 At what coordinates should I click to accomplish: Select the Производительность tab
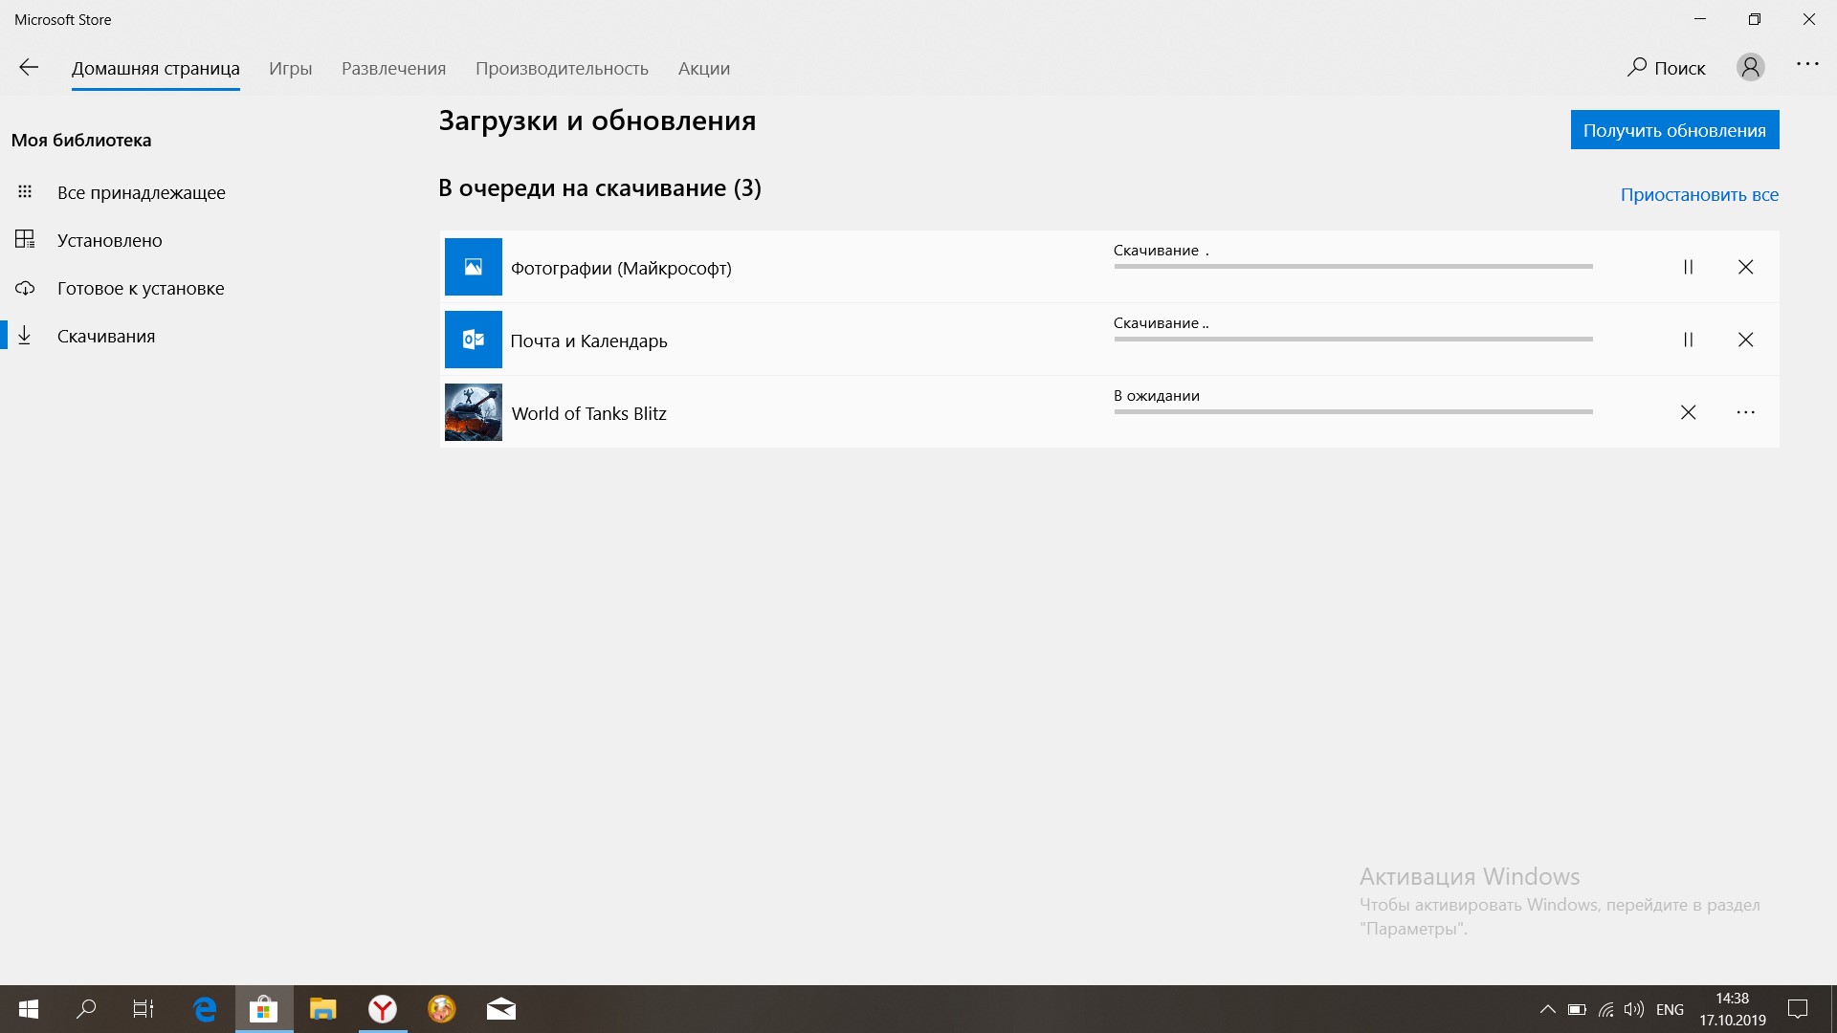[x=563, y=68]
